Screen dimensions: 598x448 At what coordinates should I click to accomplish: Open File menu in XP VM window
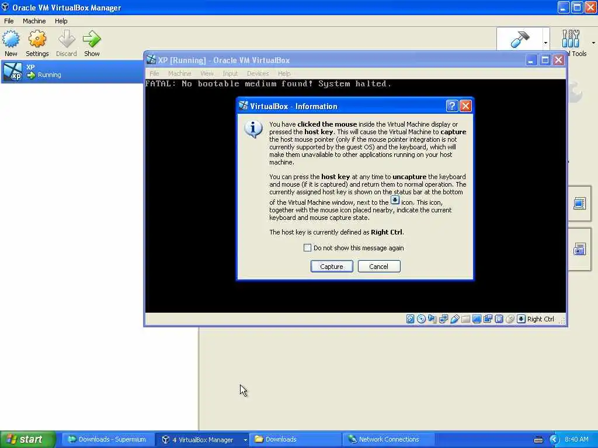coord(154,73)
